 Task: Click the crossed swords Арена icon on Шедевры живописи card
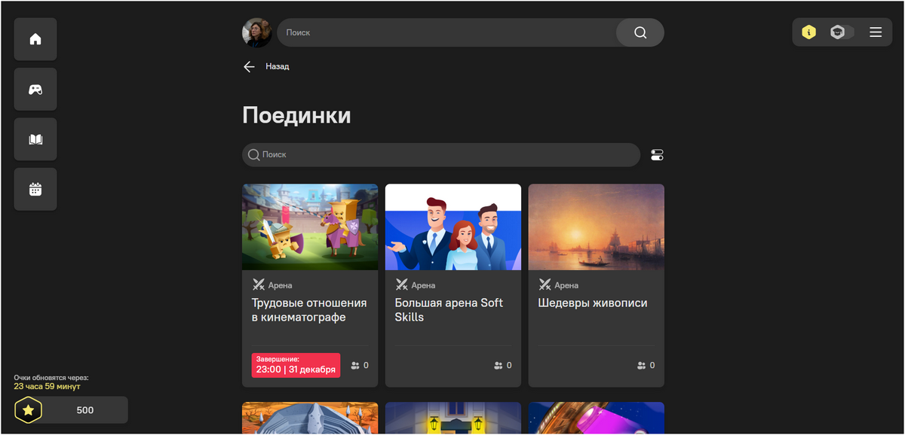545,284
